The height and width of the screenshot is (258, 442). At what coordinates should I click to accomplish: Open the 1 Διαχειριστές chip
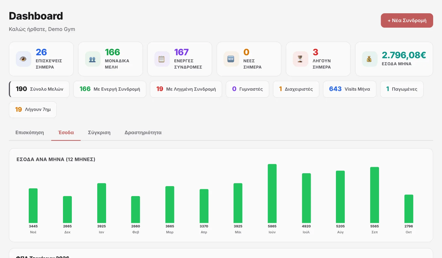click(296, 89)
